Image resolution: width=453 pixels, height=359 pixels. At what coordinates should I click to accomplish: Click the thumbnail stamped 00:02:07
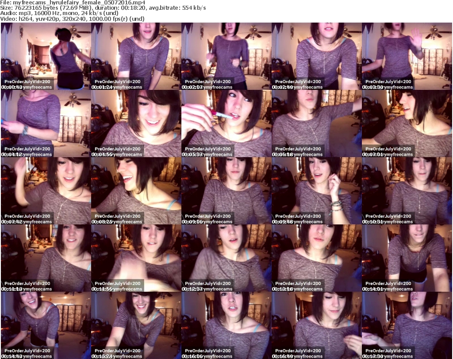click(226, 56)
